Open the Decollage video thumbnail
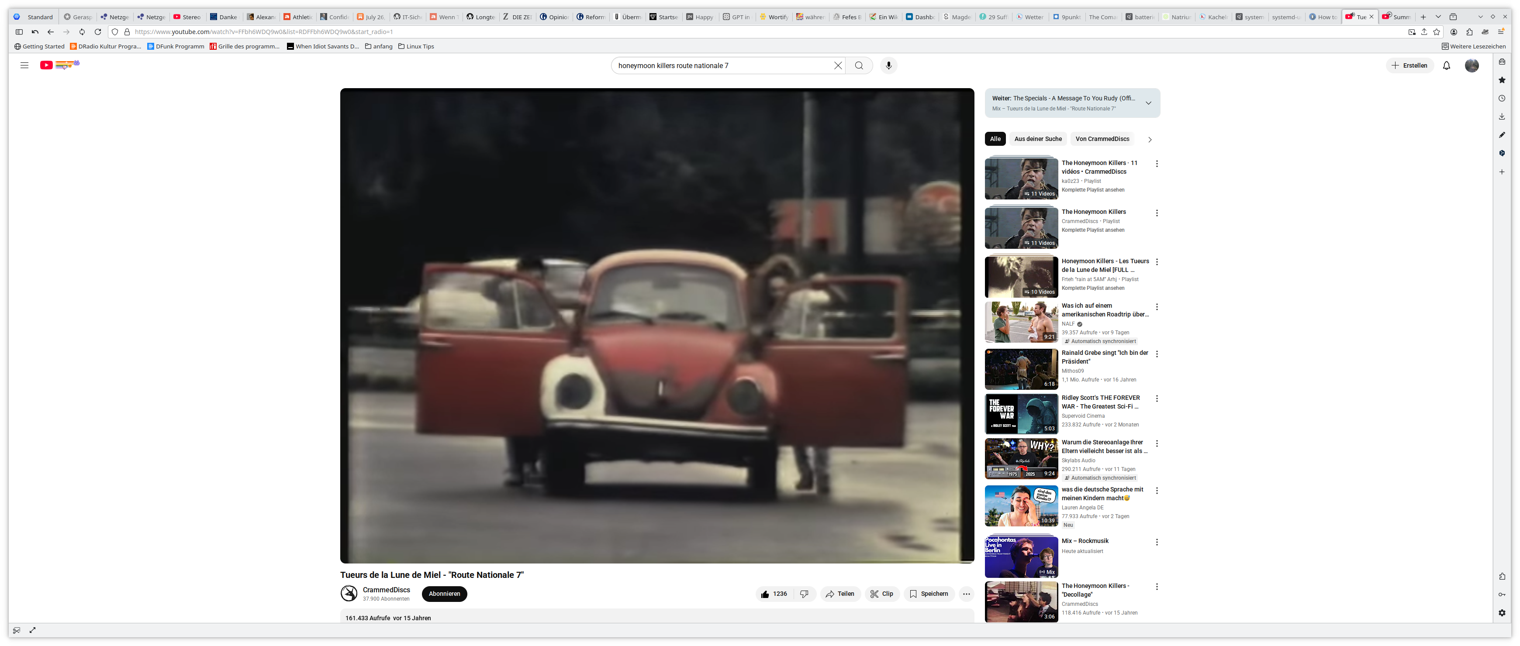 [1020, 601]
